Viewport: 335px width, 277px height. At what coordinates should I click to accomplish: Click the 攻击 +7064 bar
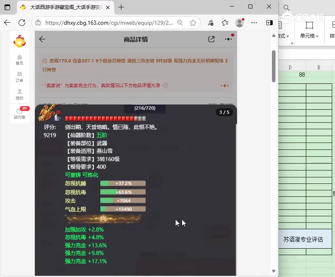pos(123,200)
